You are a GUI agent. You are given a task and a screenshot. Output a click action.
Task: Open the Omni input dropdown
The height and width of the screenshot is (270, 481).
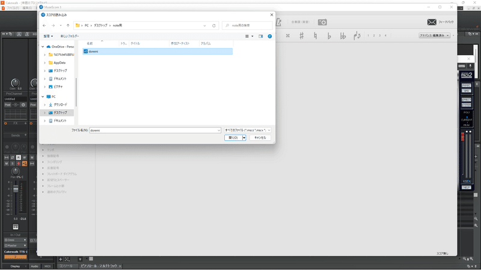point(15,240)
